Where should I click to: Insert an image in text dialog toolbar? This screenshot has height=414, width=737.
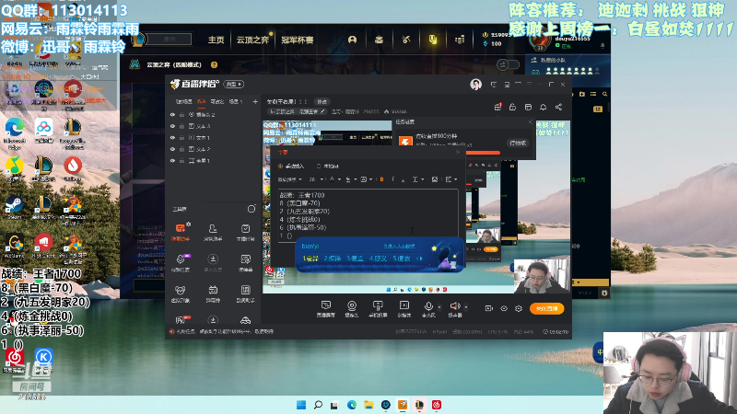435,179
